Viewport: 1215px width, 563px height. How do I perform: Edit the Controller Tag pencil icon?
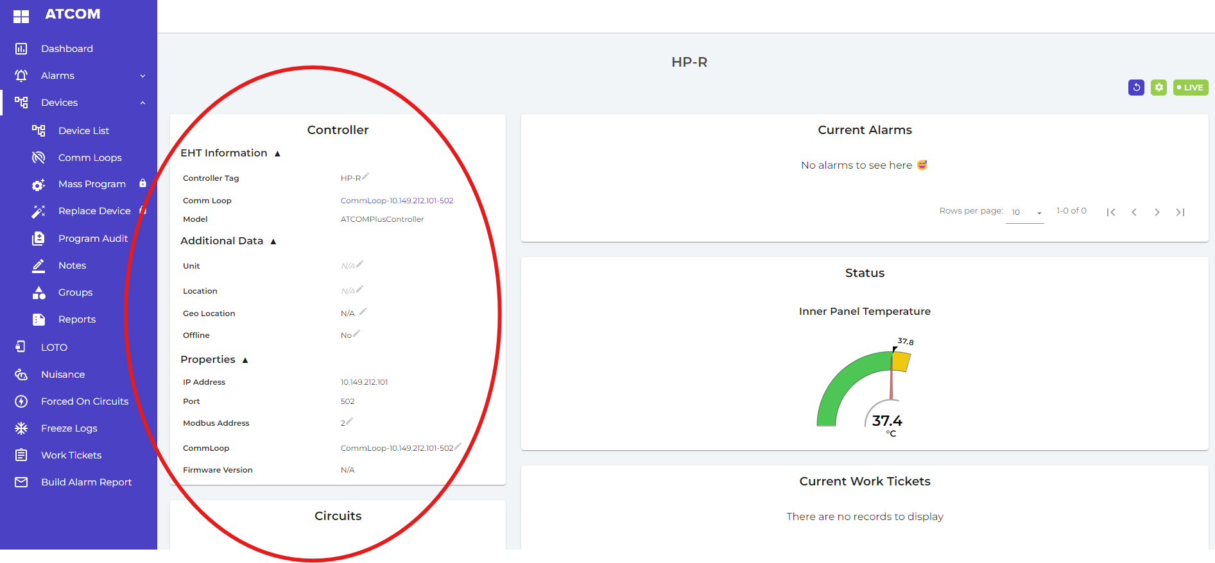click(365, 176)
